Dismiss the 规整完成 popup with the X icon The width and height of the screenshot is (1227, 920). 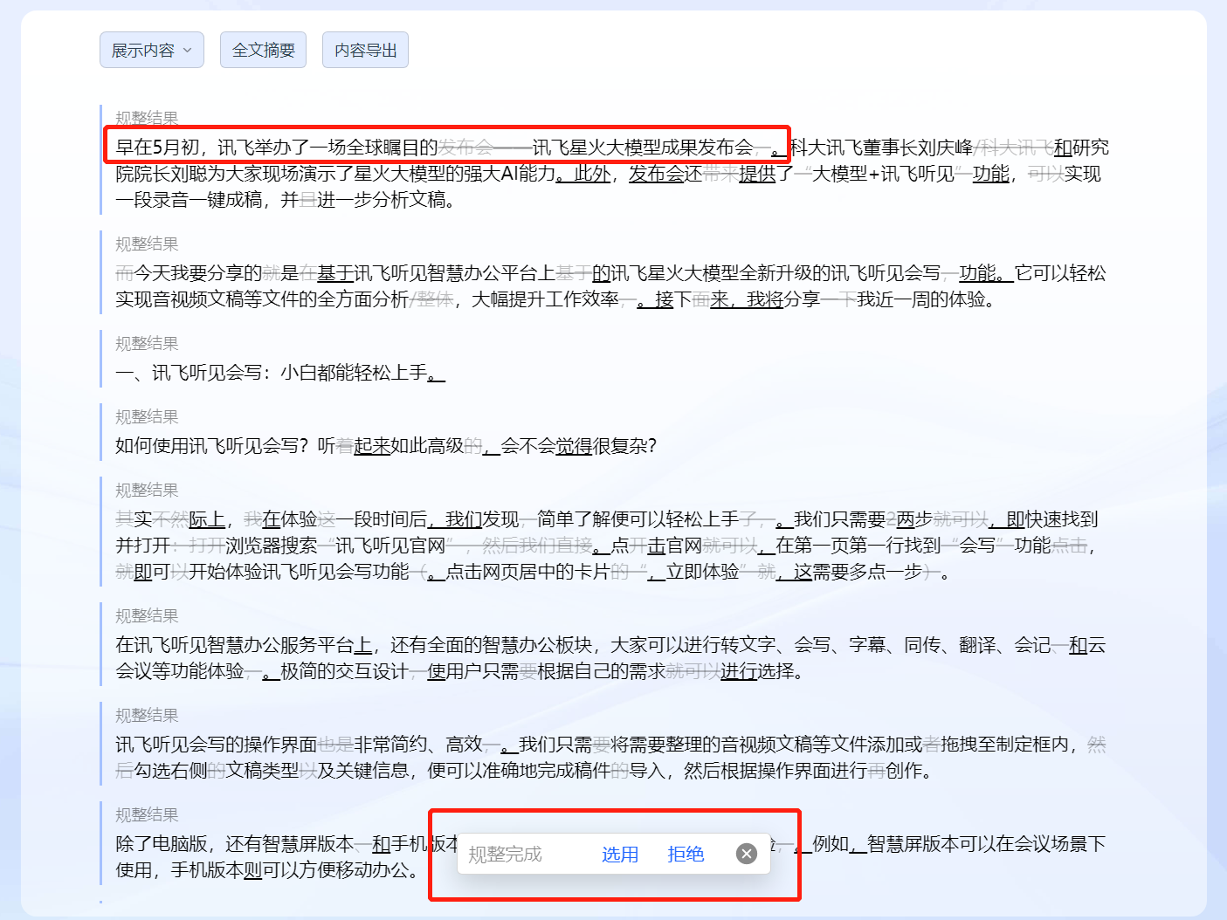point(747,854)
